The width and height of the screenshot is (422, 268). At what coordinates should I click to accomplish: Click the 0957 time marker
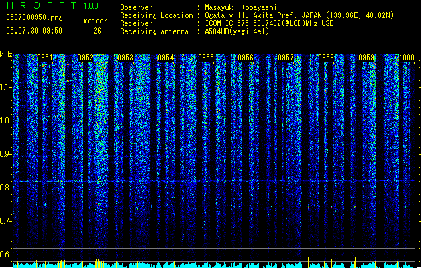[x=286, y=58]
